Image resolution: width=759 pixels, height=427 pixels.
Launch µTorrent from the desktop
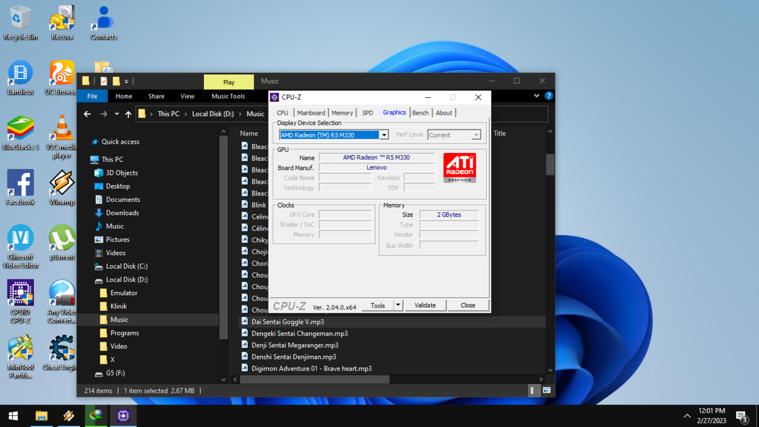point(62,243)
